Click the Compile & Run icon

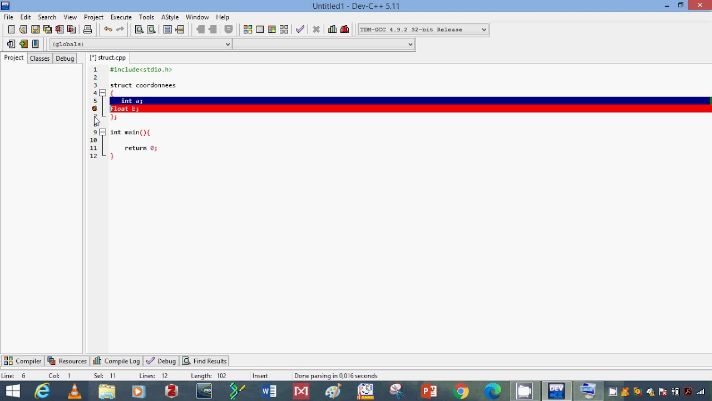[272, 30]
